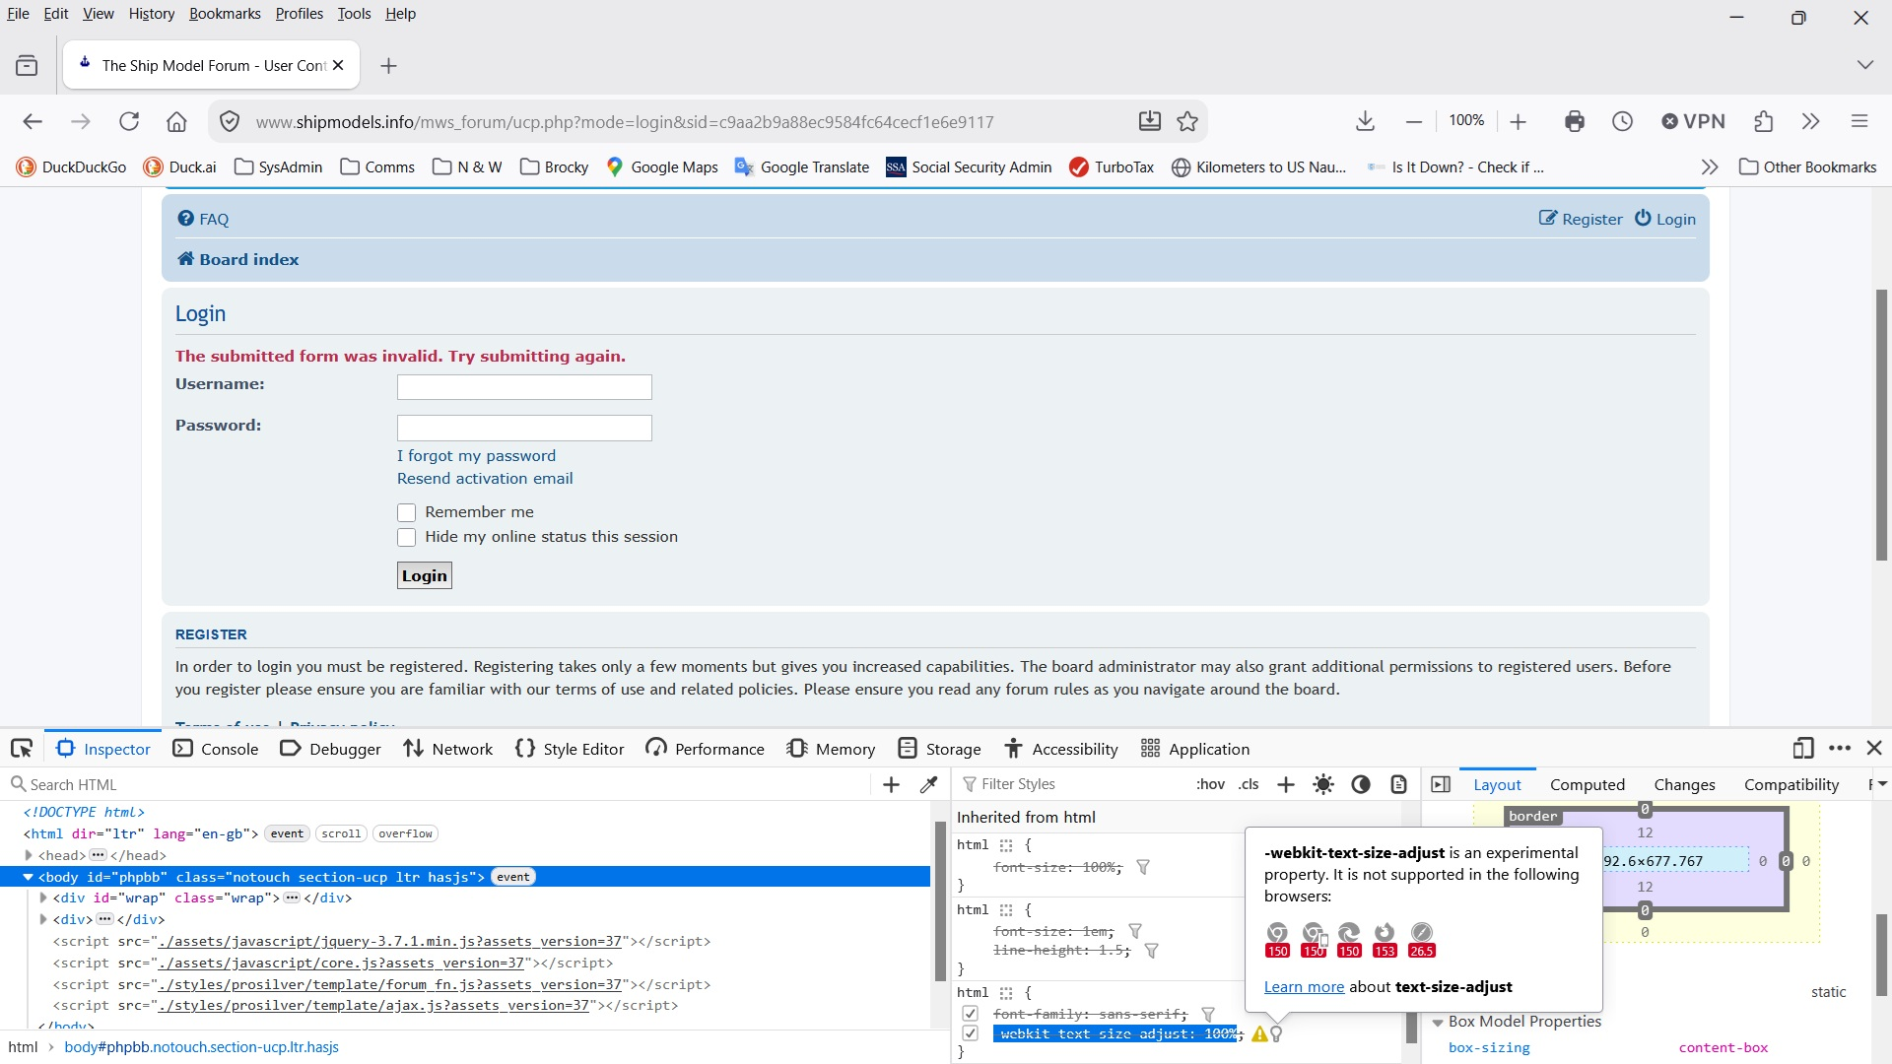The width and height of the screenshot is (1892, 1064).
Task: Pick a color with the eyedropper icon
Action: pyautogui.click(x=928, y=784)
